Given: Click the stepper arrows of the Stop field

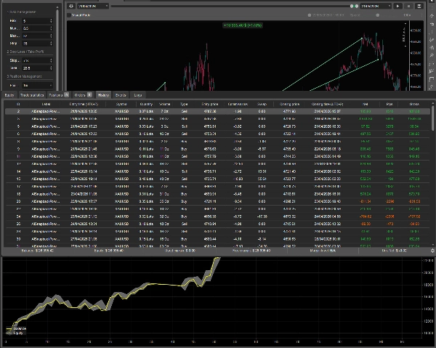Looking at the screenshot, I should [x=51, y=60].
